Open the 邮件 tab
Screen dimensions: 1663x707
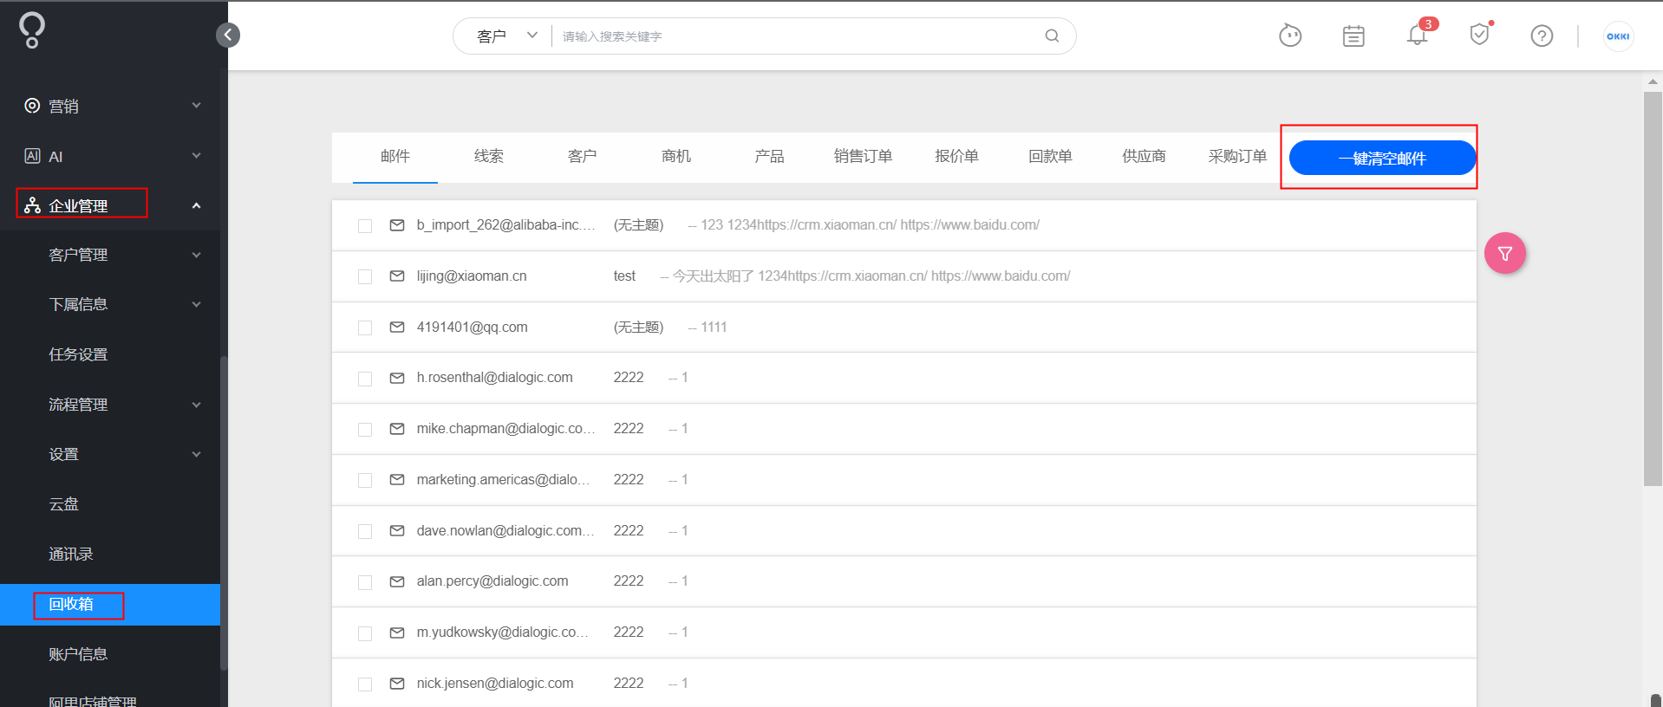[395, 156]
